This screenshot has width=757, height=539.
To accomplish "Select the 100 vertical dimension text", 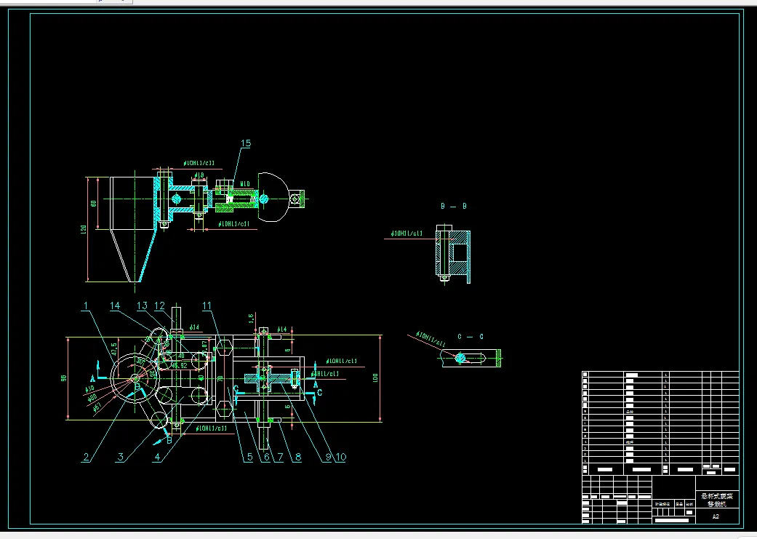I will [x=376, y=378].
